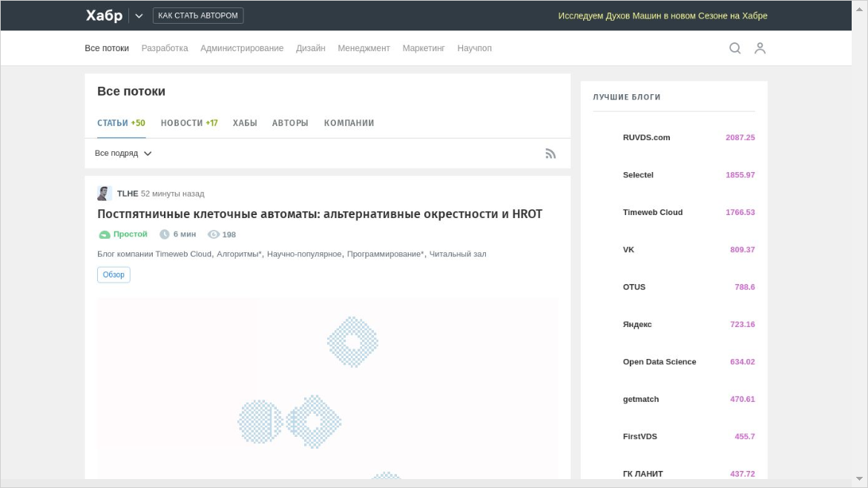Open the ГК ЛАНИТ blog
Image resolution: width=868 pixels, height=488 pixels.
[642, 474]
